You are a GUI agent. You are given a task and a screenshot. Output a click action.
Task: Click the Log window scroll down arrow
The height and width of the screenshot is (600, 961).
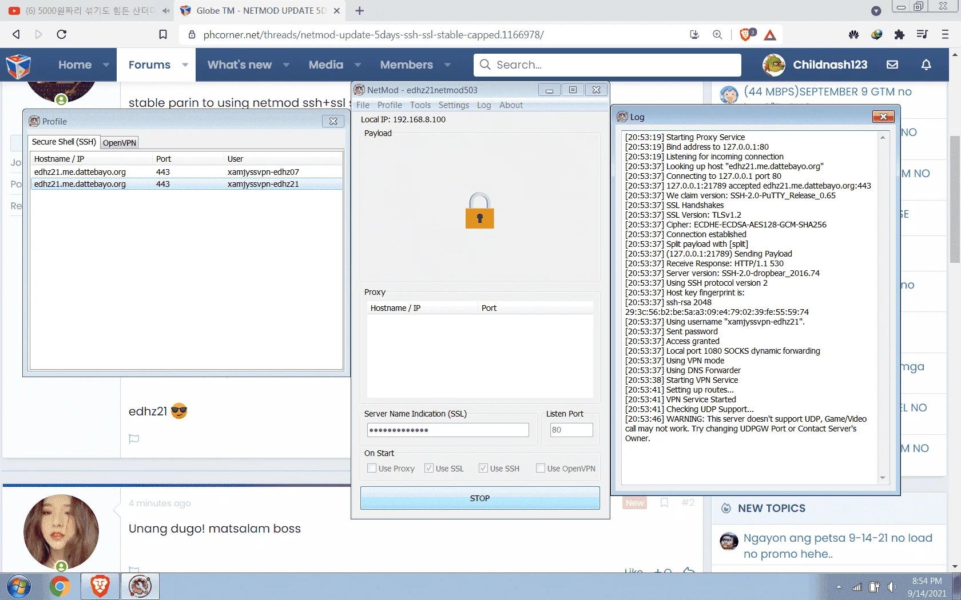tap(883, 478)
